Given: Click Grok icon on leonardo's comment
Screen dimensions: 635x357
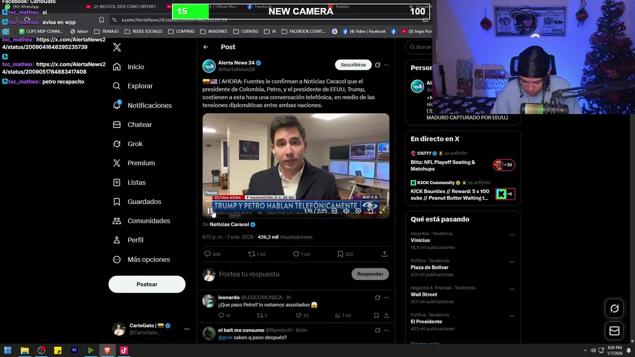Looking at the screenshot, I should click(378, 297).
